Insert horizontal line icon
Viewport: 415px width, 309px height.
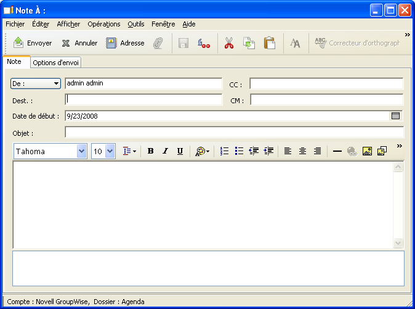coord(337,151)
